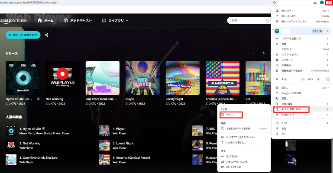Open the Player single album cover

[142, 78]
